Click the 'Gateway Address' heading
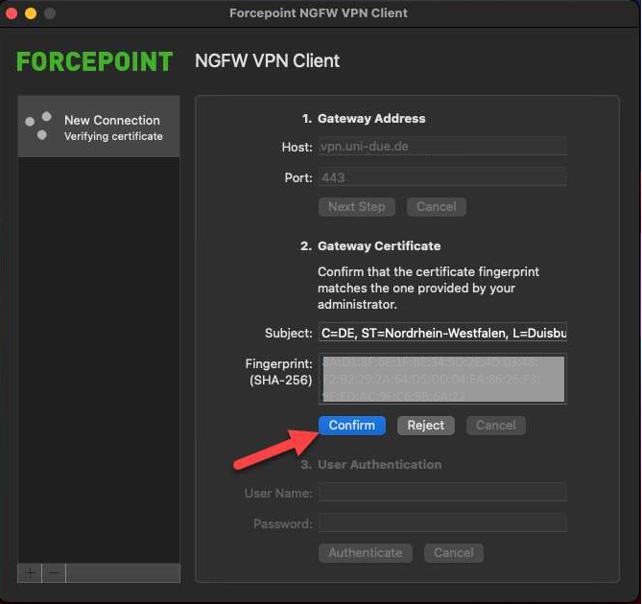 (x=371, y=119)
